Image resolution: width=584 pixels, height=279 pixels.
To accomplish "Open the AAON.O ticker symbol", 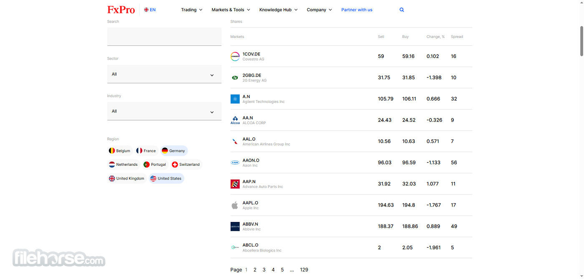I will [x=251, y=160].
